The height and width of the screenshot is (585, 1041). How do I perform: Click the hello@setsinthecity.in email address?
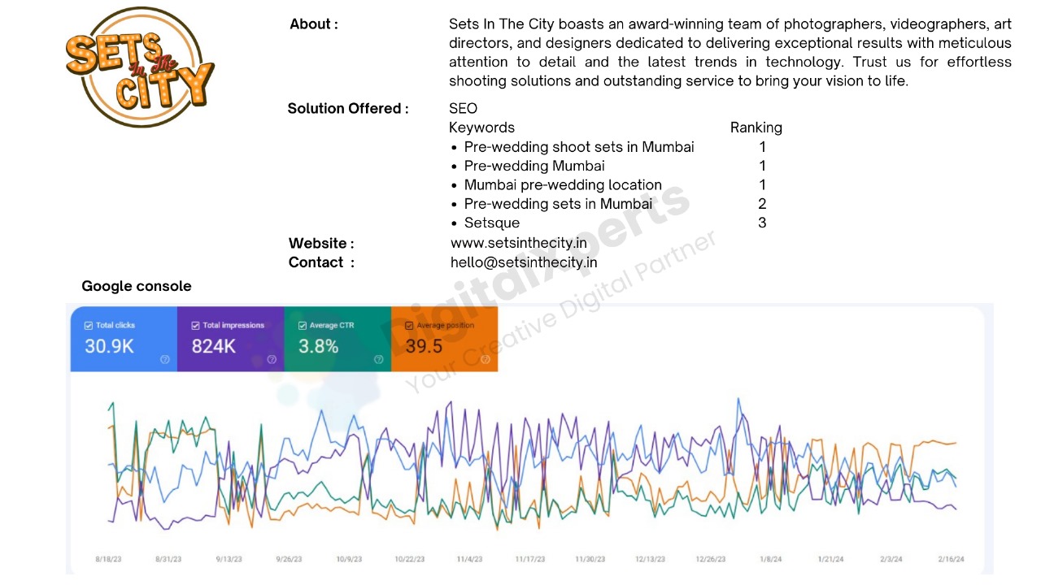524,262
